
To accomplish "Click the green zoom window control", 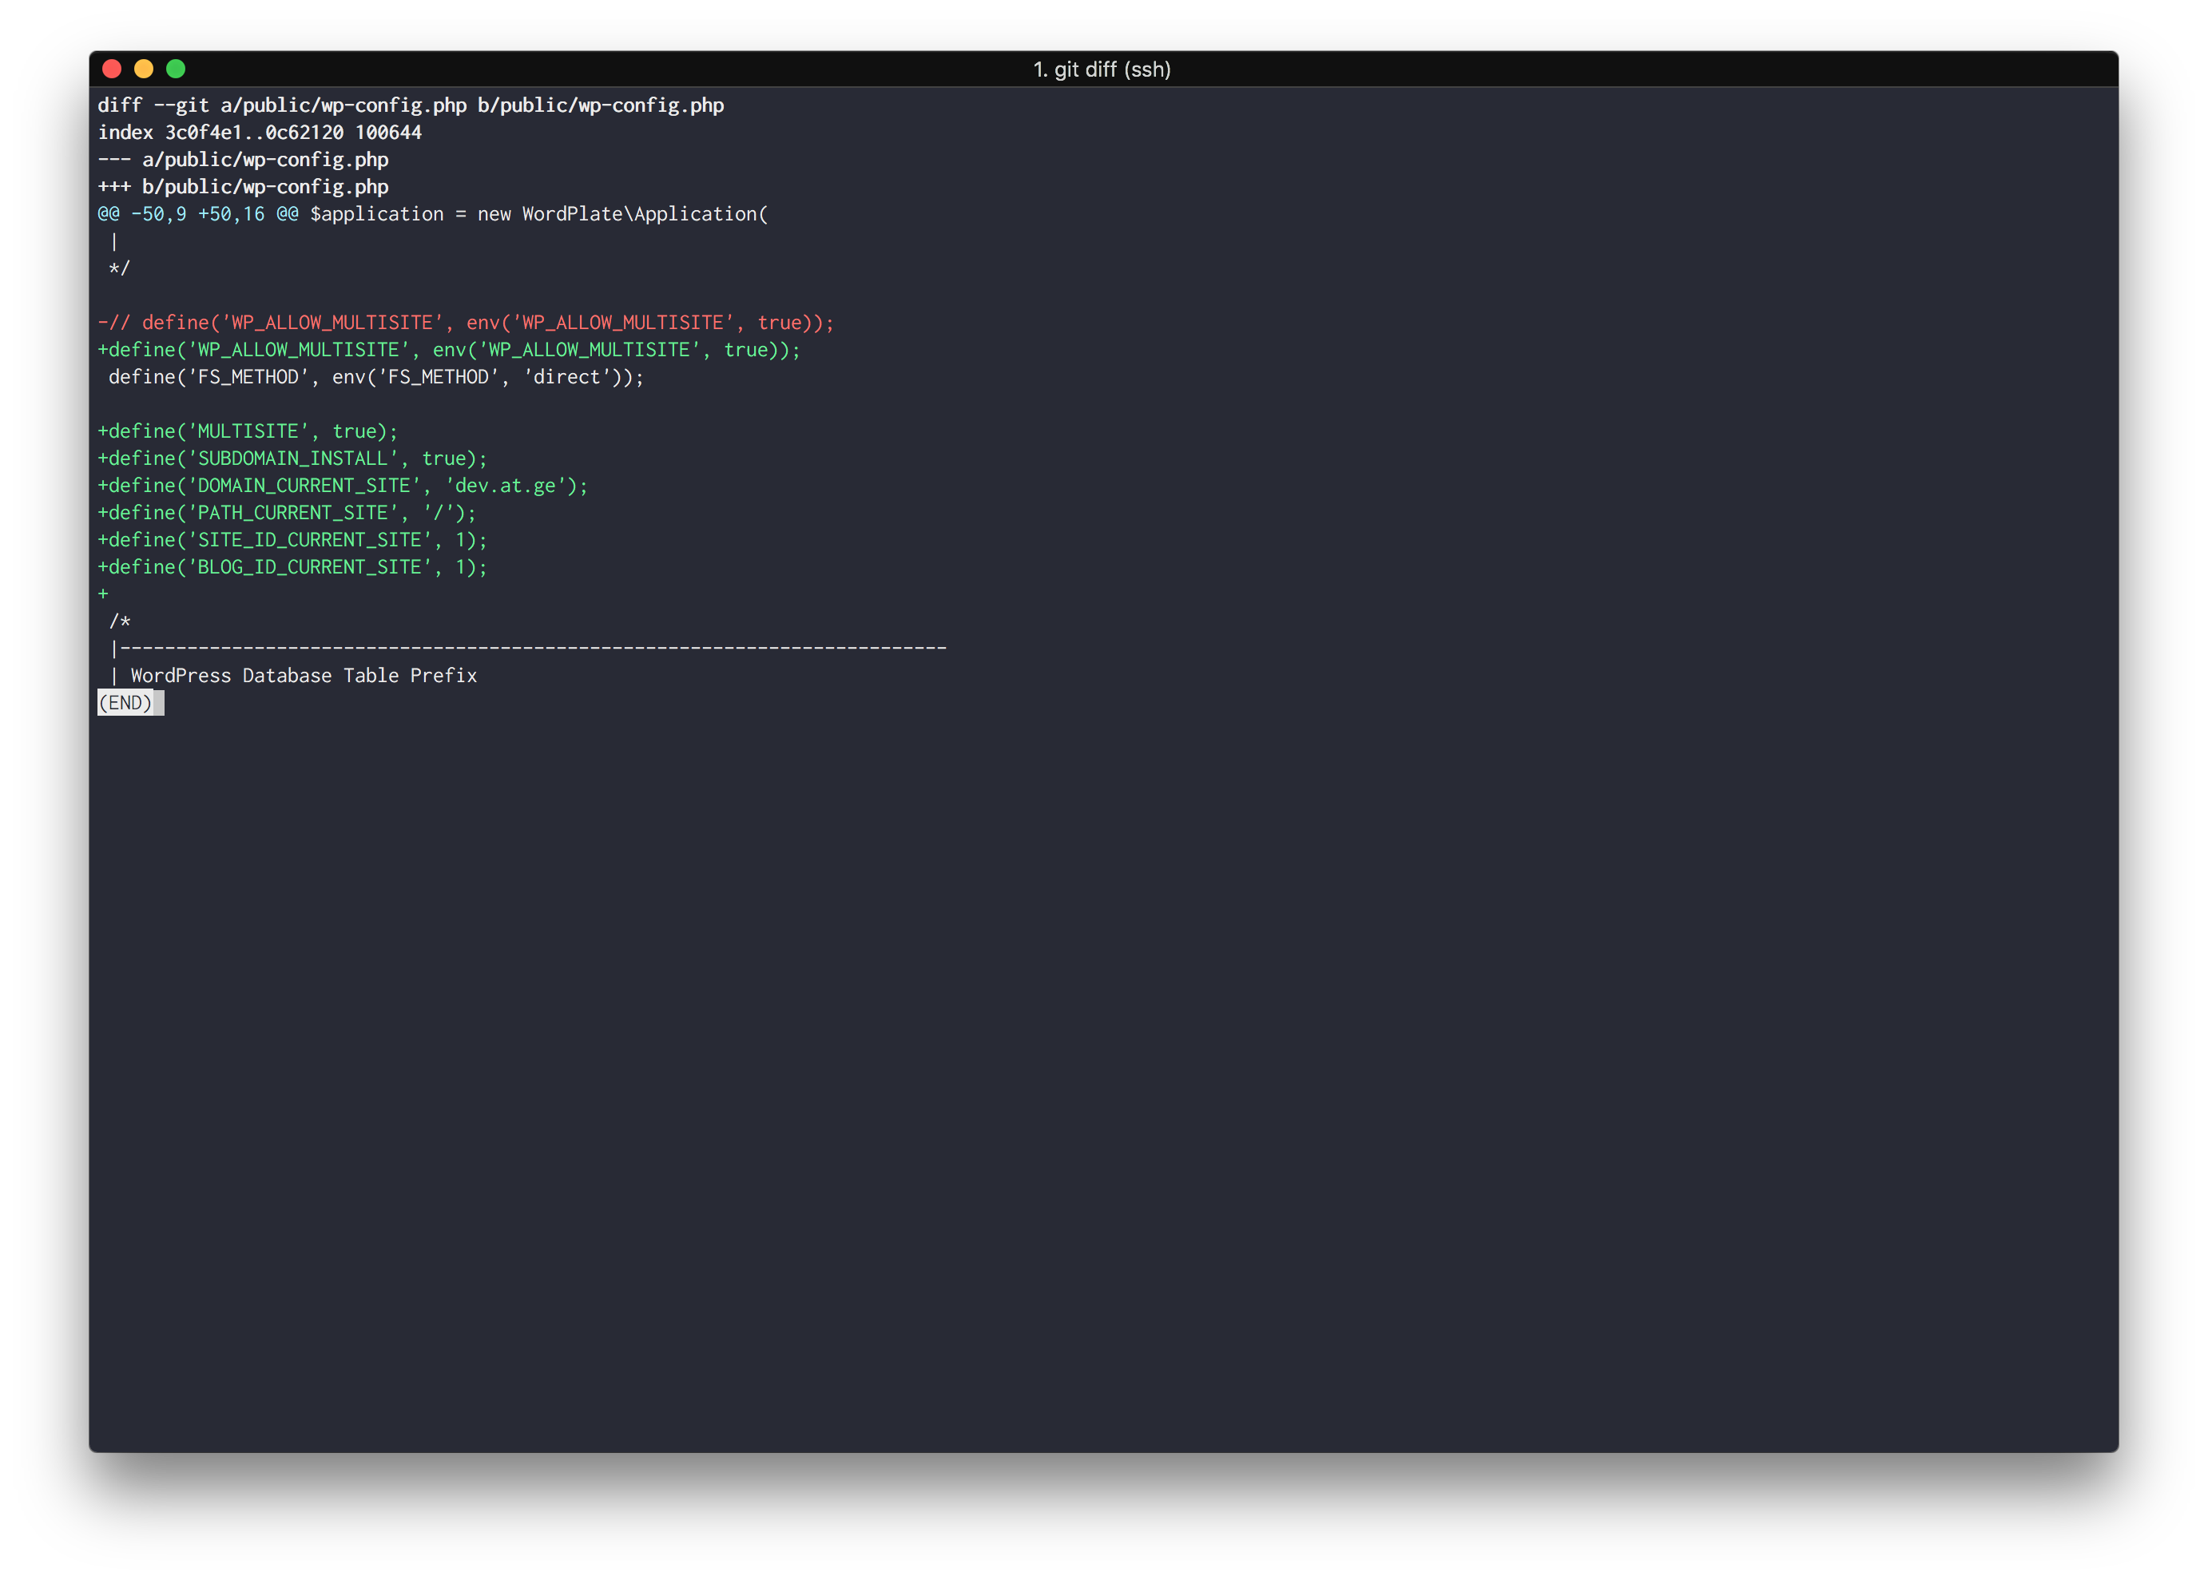I will (176, 69).
